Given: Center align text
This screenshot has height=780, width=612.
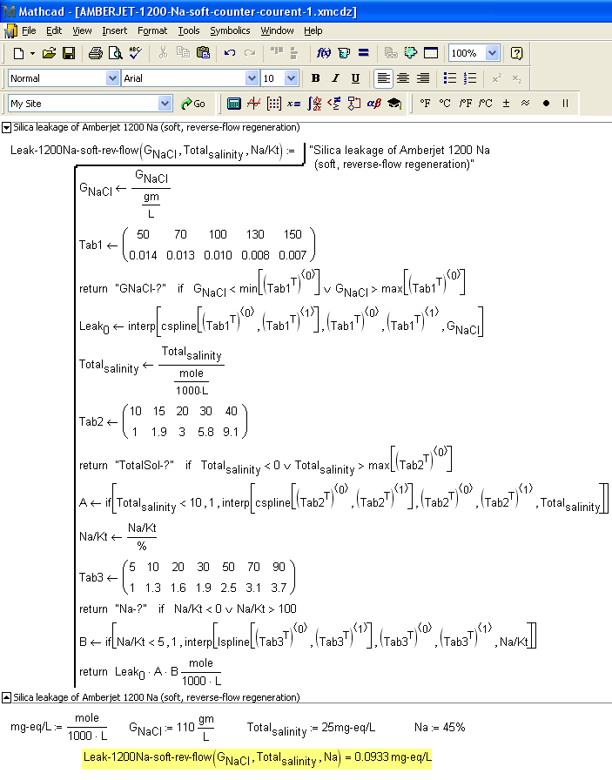Looking at the screenshot, I should click(x=403, y=78).
